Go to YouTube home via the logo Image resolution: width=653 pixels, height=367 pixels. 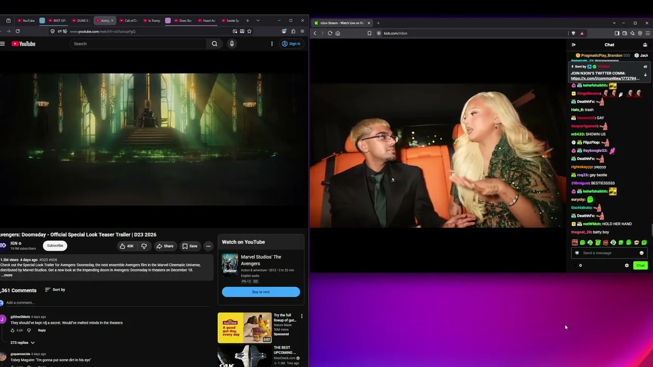point(23,44)
